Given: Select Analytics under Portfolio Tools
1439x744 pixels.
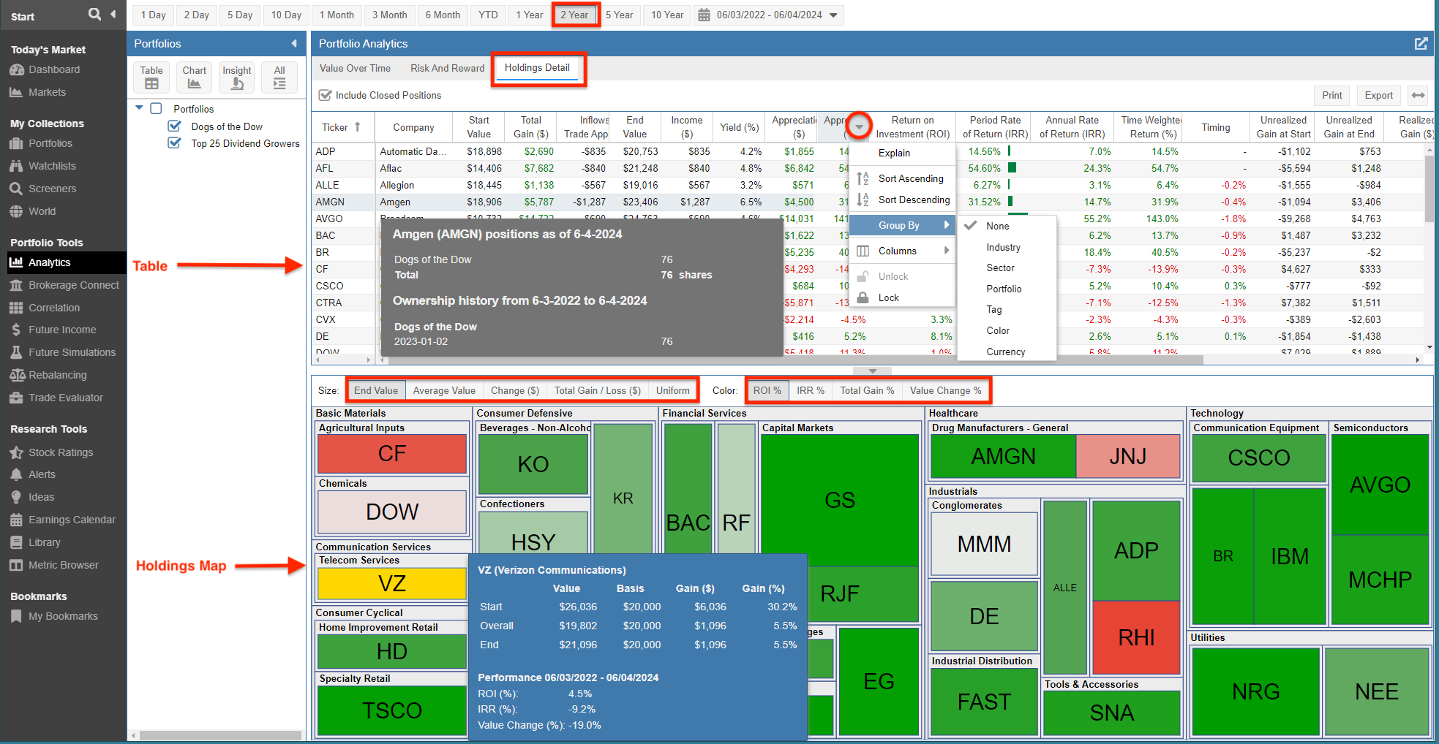Looking at the screenshot, I should [67, 262].
